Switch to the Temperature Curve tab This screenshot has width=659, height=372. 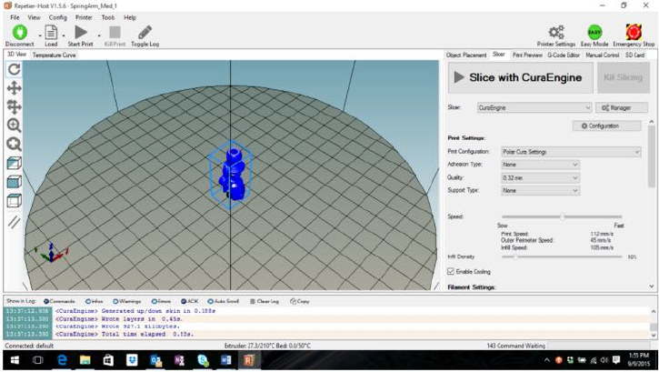point(55,55)
